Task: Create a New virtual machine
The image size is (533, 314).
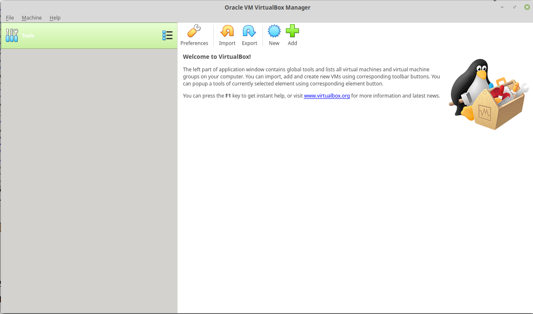Action: point(274,35)
